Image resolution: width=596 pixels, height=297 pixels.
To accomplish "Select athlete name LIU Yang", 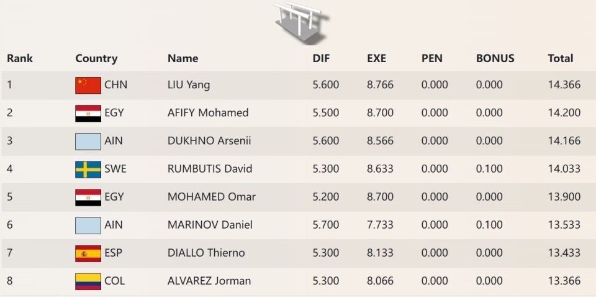I will (189, 85).
